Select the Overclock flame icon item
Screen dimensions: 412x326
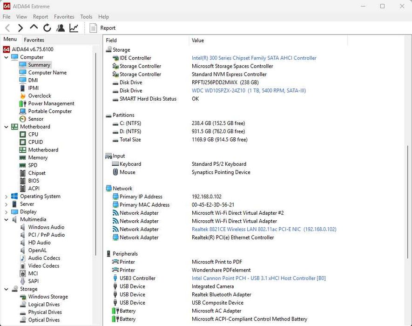[23, 95]
